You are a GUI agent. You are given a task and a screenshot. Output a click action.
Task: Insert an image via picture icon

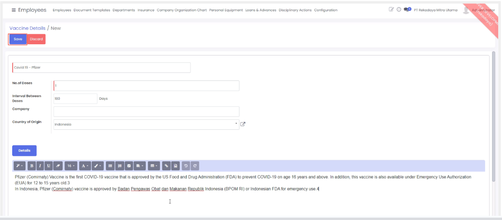[175, 166]
